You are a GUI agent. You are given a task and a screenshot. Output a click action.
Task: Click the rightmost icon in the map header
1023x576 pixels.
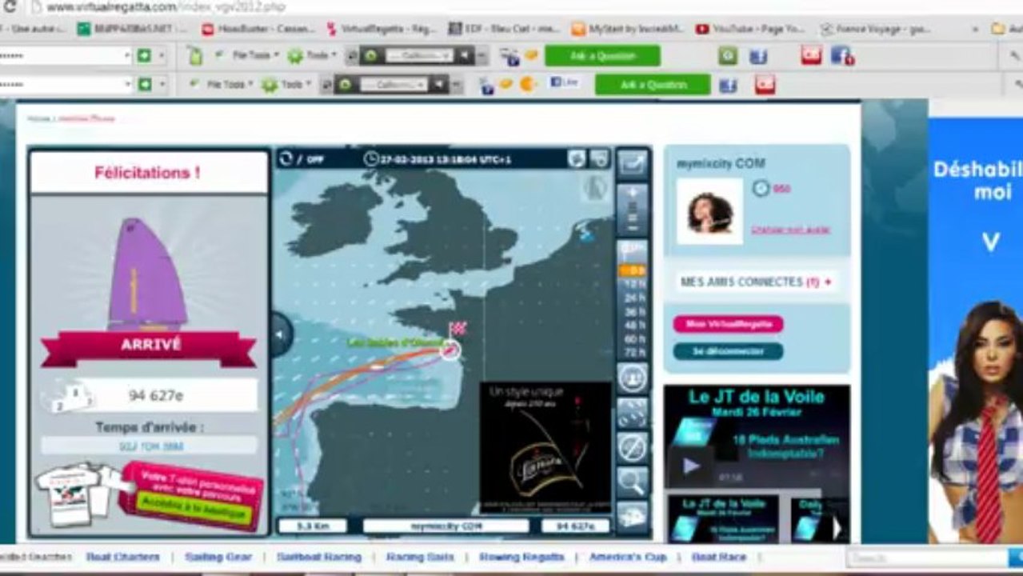tap(600, 158)
